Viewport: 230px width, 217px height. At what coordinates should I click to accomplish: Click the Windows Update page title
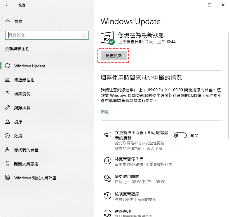pos(130,22)
